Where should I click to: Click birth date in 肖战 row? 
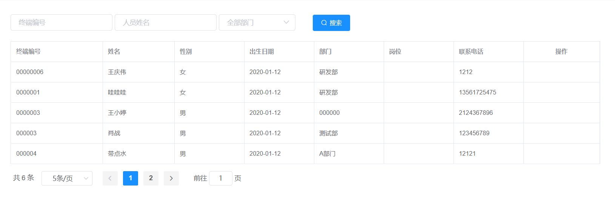[x=265, y=133]
